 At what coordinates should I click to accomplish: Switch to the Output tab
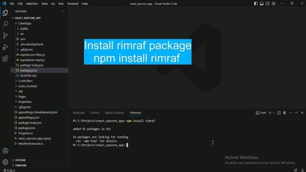95,113
